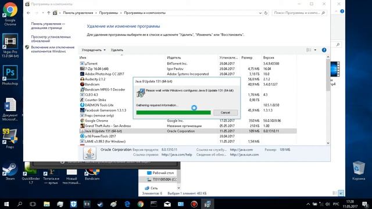Open QuickBinder 1.7 desktop shortcut

point(31,174)
